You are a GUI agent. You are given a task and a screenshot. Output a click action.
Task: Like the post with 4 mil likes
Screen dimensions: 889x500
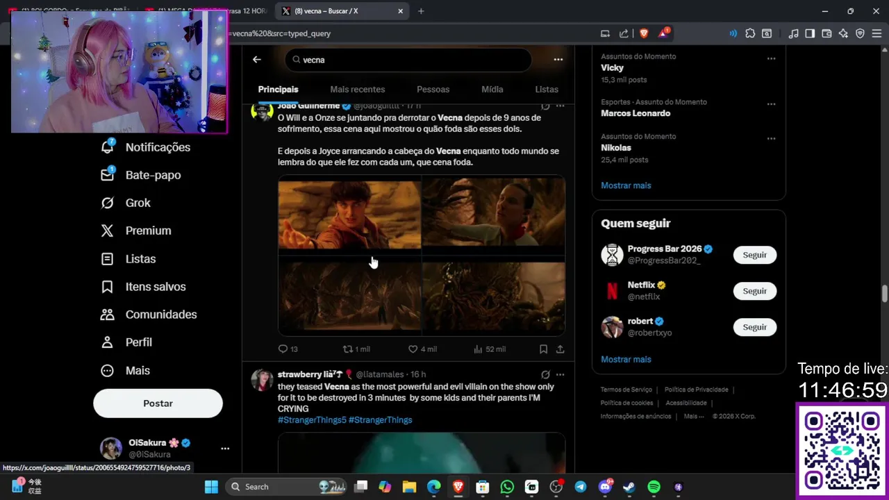(422, 349)
